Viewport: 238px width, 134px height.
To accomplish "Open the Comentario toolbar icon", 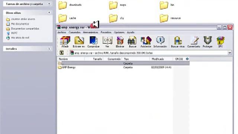I will (x=194, y=42).
